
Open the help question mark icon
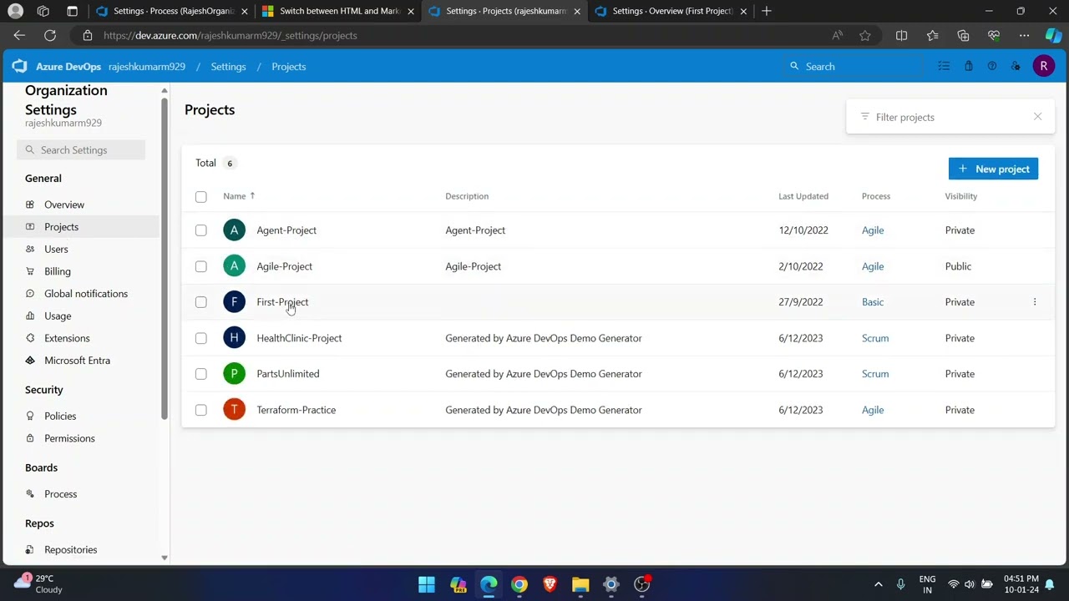(992, 66)
